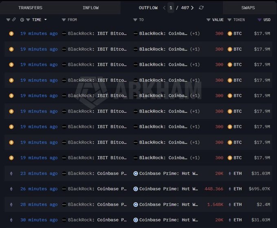Click the page number field showing 1
Image resolution: width=277 pixels, height=228 pixels.
coord(171,8)
